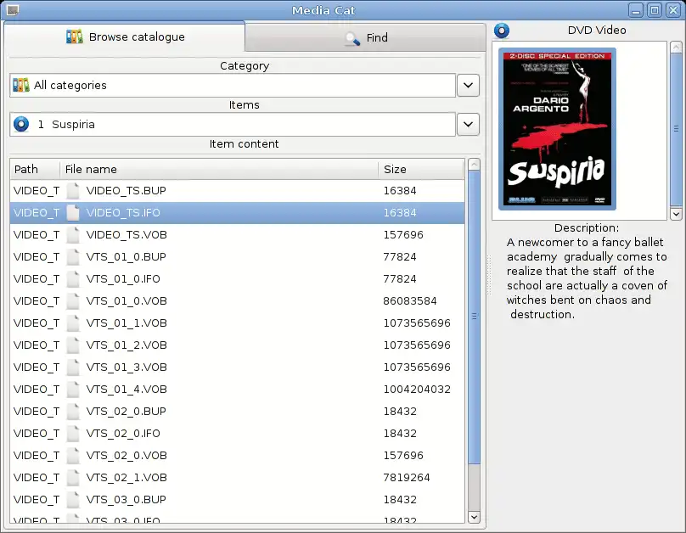Click the file icon next to VIDEO_TS.VOB
The image size is (686, 533).
(73, 235)
